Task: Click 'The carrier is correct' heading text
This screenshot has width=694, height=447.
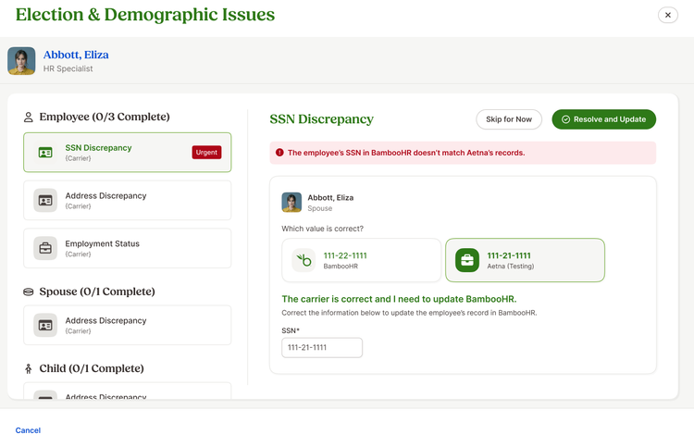Action: [x=399, y=299]
